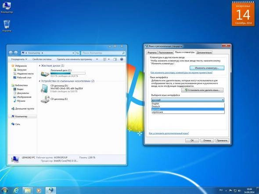The height and width of the screenshot is (194, 259).
Task: Open Action Center flag tray icon
Action: coord(231,190)
